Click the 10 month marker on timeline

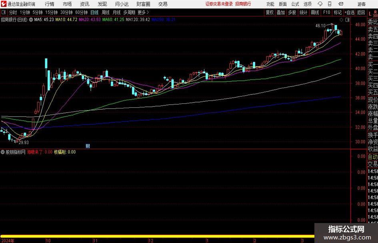[x=48, y=241]
